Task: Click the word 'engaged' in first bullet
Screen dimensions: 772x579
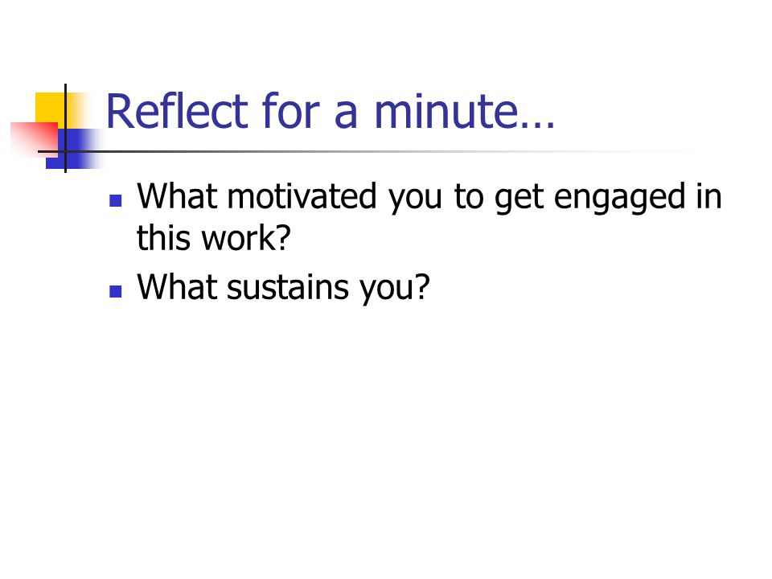Action: click(619, 199)
